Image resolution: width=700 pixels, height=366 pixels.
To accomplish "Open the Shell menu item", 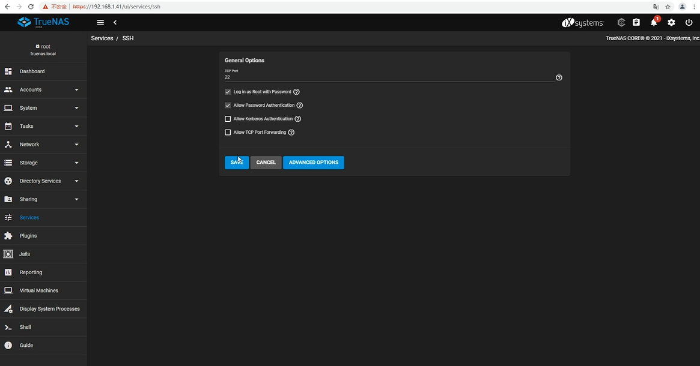I will click(x=25, y=328).
